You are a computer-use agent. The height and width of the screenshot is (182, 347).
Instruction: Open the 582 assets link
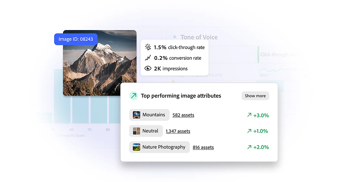click(x=183, y=115)
